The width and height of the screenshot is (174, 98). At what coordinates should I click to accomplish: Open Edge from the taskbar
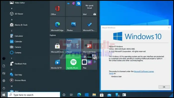coord(79,95)
